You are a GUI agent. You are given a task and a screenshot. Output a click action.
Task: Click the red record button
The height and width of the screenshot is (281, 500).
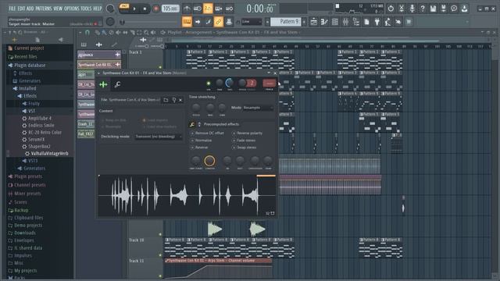[x=155, y=9]
